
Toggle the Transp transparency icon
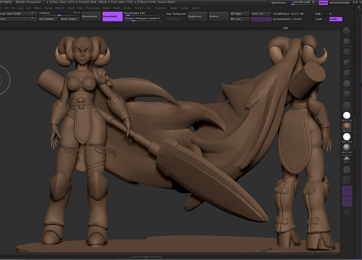pos(347,212)
